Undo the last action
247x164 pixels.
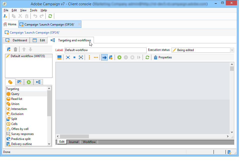click(35, 16)
